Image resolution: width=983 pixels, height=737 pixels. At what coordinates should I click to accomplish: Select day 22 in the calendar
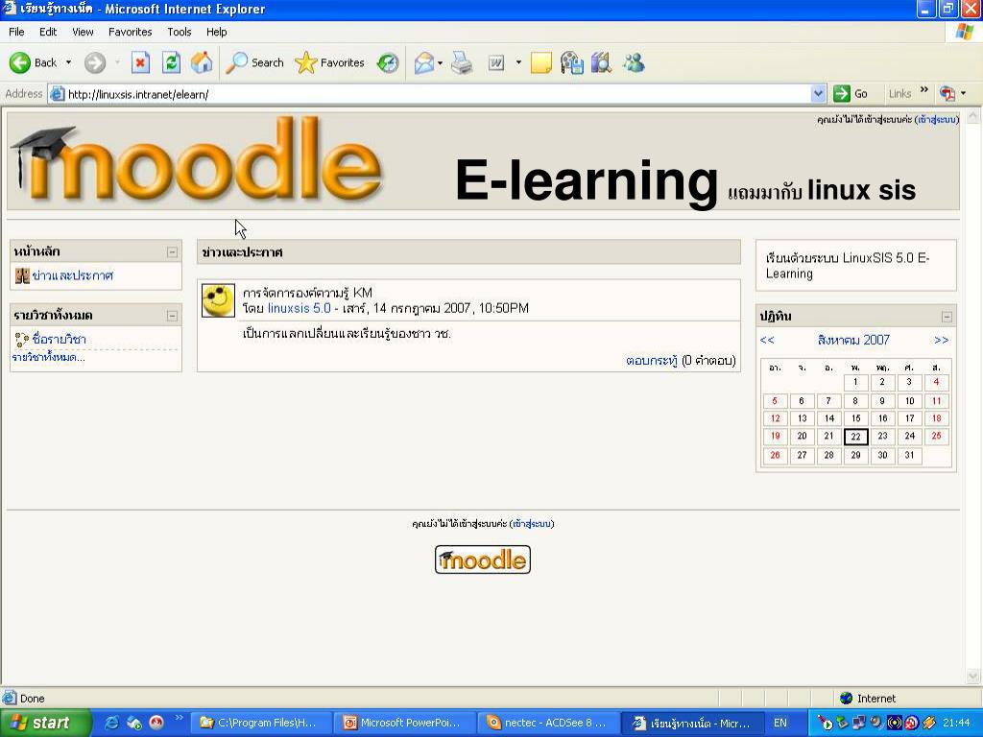click(855, 437)
